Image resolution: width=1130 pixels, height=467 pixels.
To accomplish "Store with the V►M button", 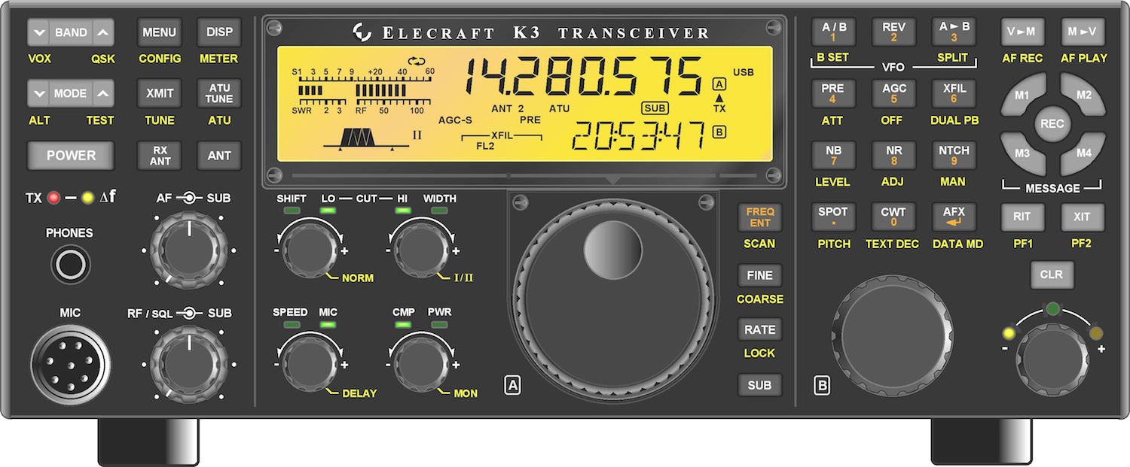I will coord(1022,32).
